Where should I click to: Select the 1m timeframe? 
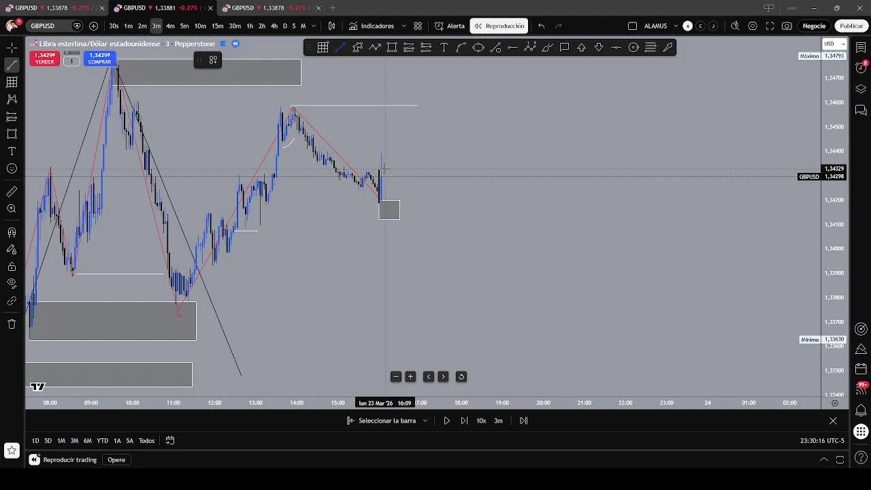(x=128, y=26)
